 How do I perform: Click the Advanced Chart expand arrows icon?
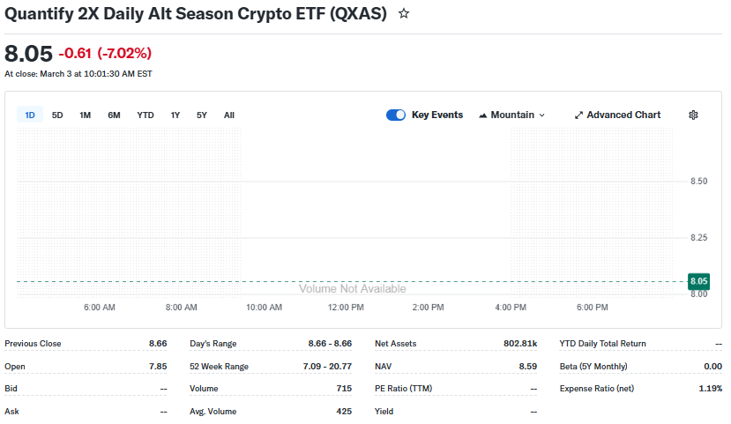[578, 115]
